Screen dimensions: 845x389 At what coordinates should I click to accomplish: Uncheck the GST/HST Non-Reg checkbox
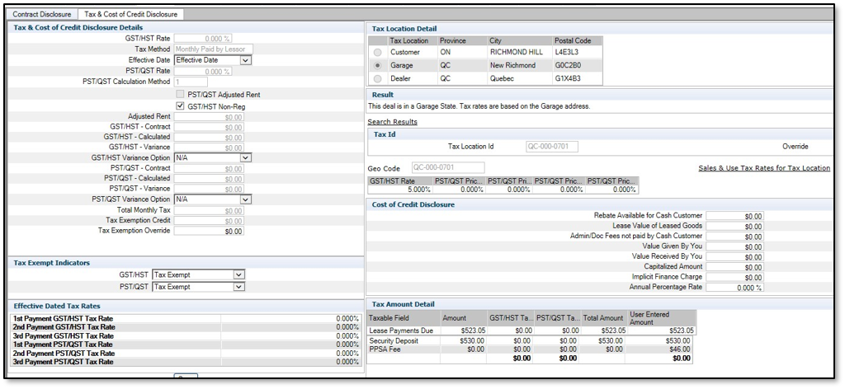(181, 105)
